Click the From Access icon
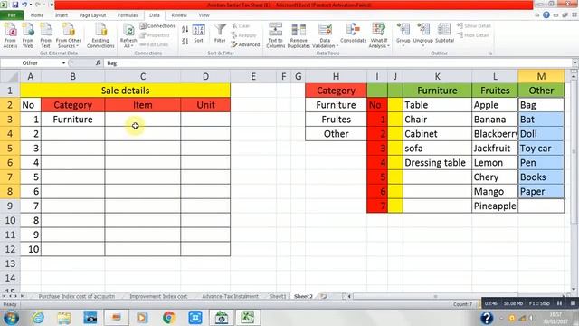This screenshot has height=326, width=579. 10,35
